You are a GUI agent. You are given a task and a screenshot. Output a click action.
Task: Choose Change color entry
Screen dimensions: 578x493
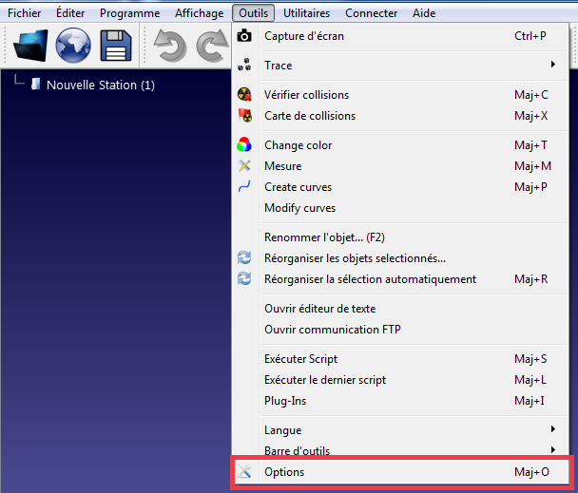(x=400, y=145)
